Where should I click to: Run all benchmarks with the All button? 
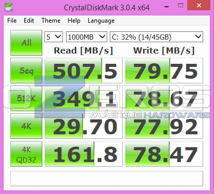tap(26, 43)
